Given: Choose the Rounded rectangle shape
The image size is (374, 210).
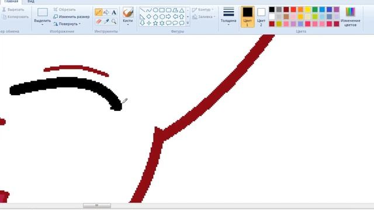Looking at the screenshot, I should tap(169, 10).
